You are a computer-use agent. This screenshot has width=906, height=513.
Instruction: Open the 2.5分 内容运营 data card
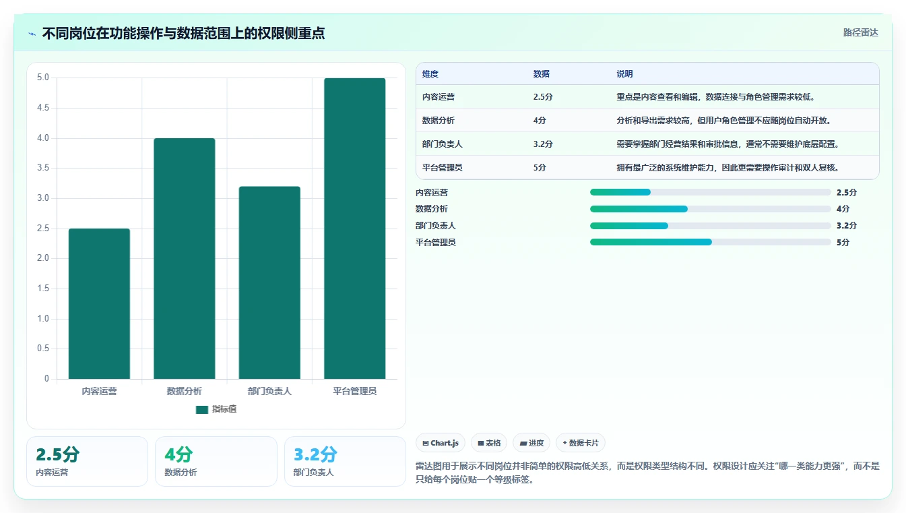(87, 461)
